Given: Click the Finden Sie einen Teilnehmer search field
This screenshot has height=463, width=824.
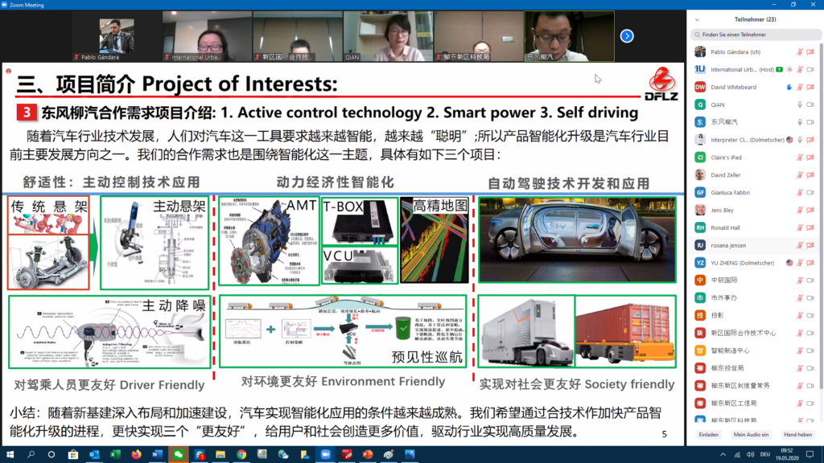Looking at the screenshot, I should (x=756, y=35).
